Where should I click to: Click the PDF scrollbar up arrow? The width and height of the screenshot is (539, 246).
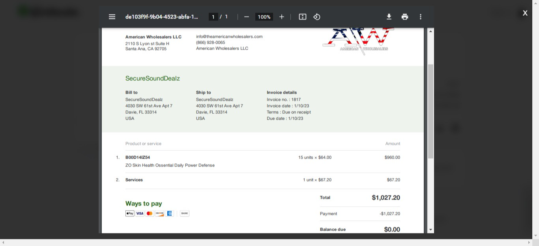[x=430, y=31]
